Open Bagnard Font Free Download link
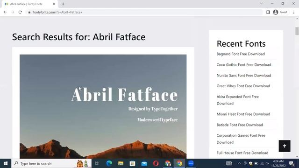The width and height of the screenshot is (299, 168). (241, 54)
